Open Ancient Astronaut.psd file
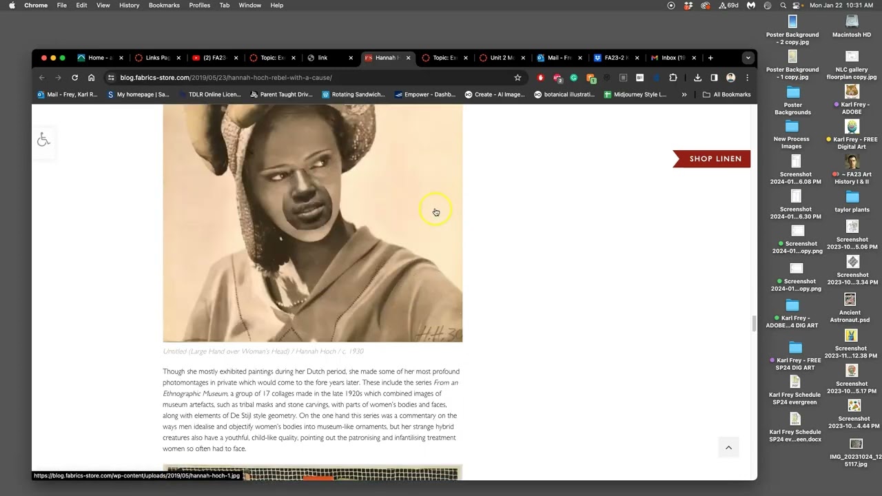Screen dimensions: 882x496 (850, 308)
